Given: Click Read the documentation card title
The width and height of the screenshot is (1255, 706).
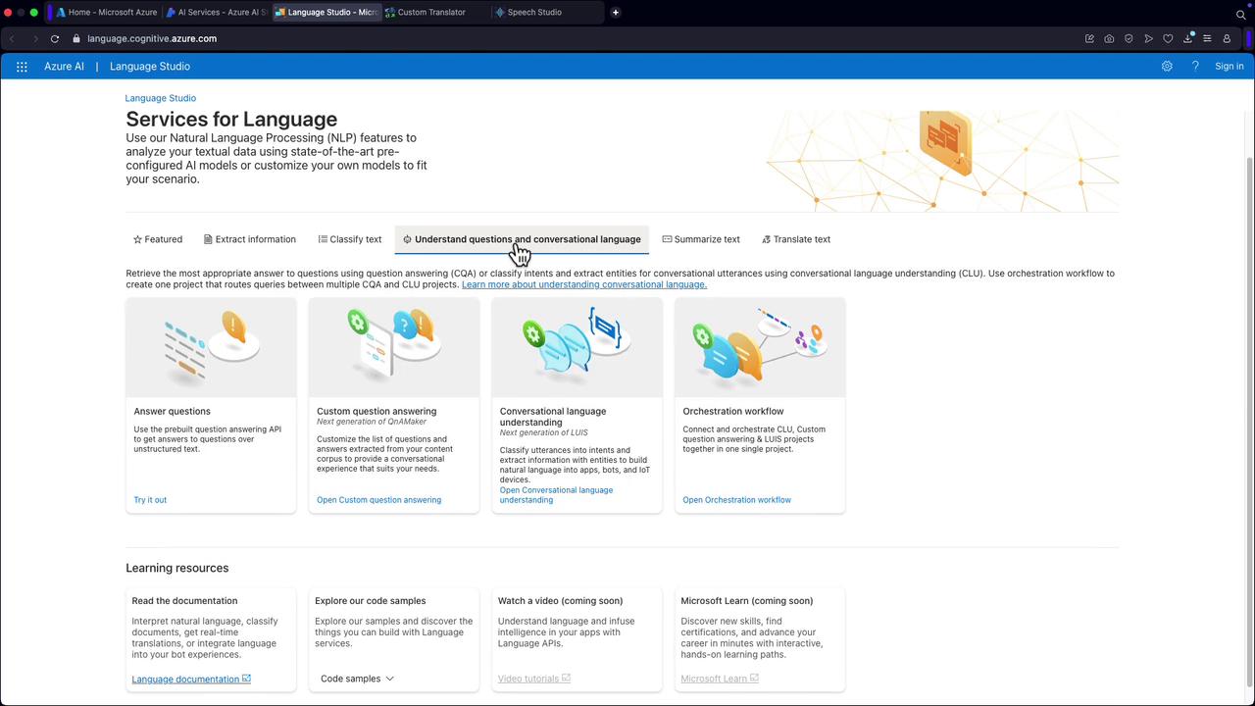Looking at the screenshot, I should click(x=184, y=601).
